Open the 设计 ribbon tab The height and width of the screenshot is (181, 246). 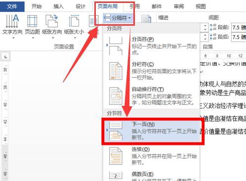click(81, 6)
